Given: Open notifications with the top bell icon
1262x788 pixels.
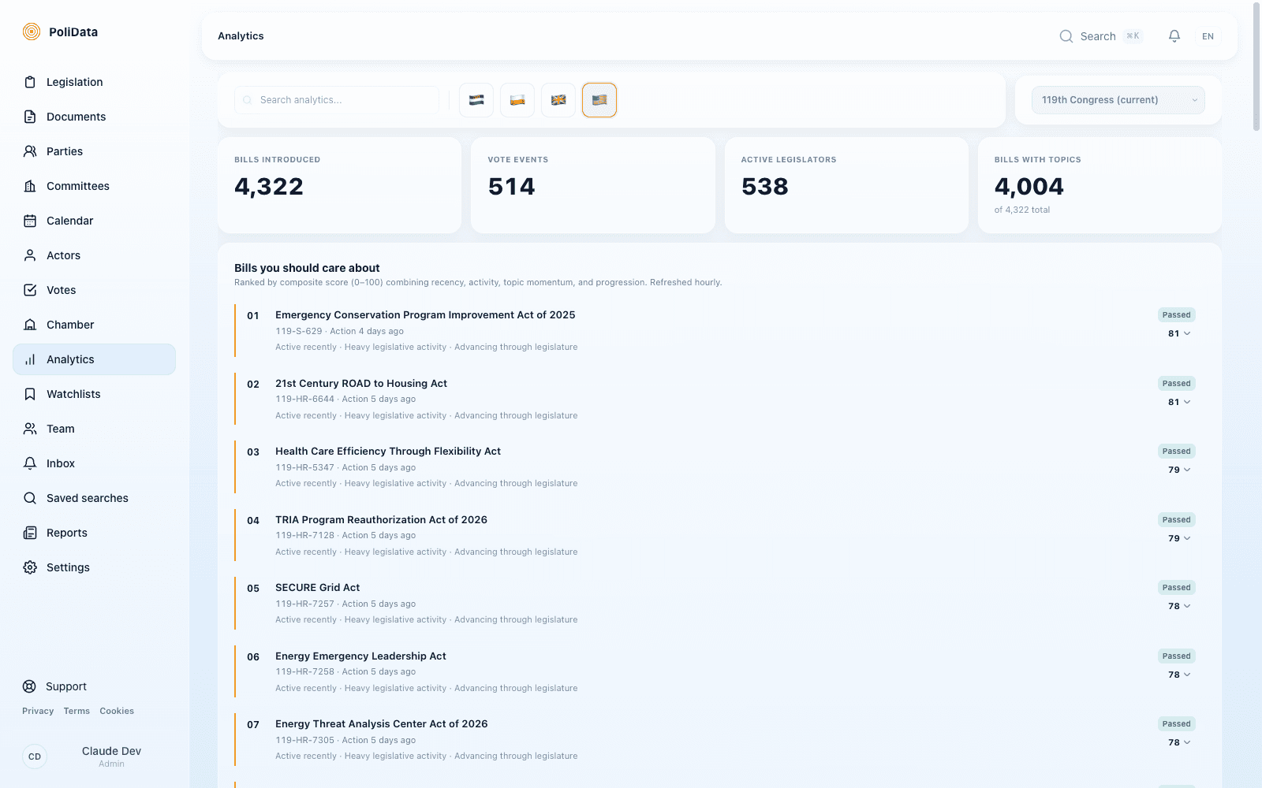Looking at the screenshot, I should pos(1174,36).
